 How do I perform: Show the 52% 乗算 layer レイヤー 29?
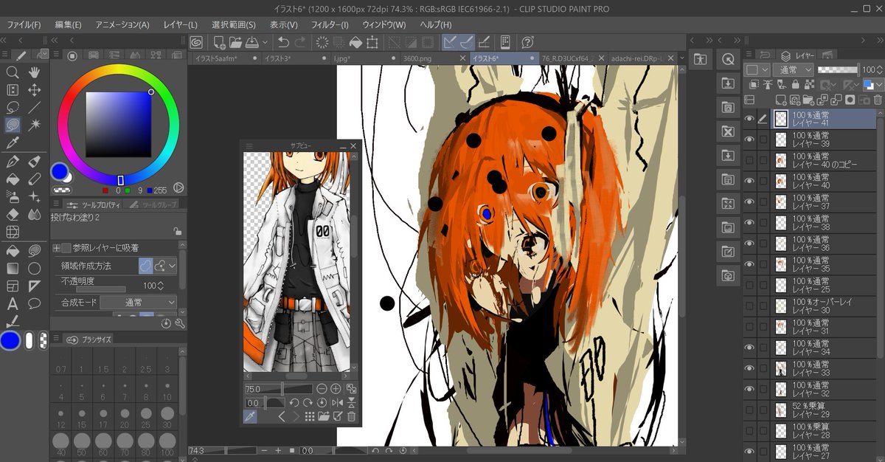[749, 410]
